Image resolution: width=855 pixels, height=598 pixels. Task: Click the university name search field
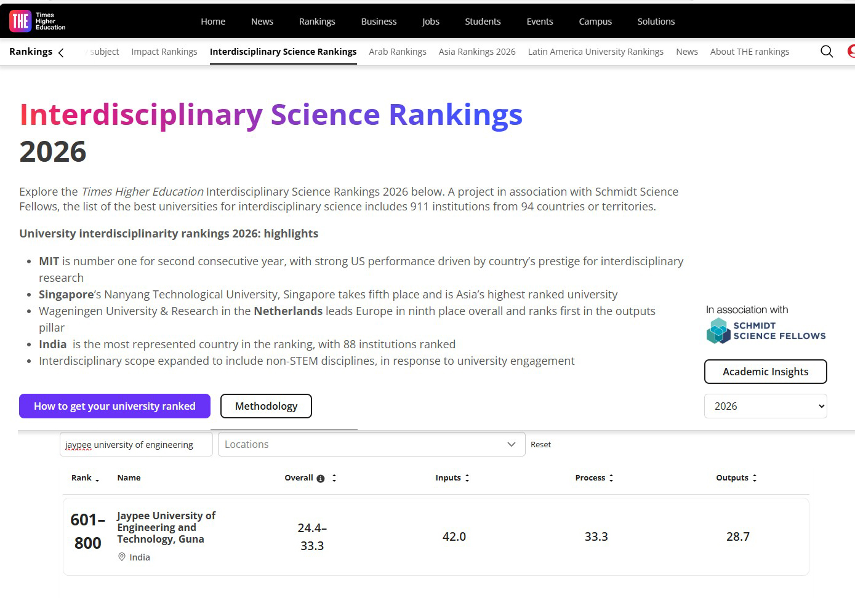[x=136, y=444]
